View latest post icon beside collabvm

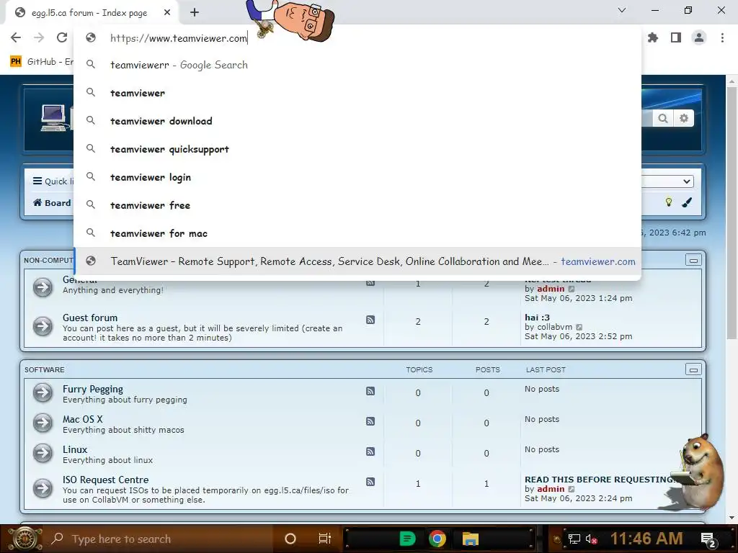(579, 328)
